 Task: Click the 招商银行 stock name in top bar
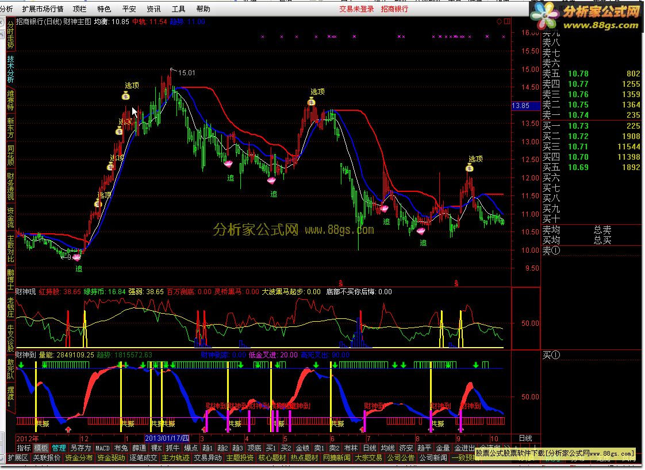point(394,9)
